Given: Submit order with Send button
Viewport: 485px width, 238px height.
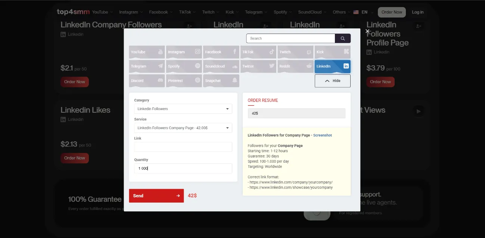Looking at the screenshot, I should point(156,196).
